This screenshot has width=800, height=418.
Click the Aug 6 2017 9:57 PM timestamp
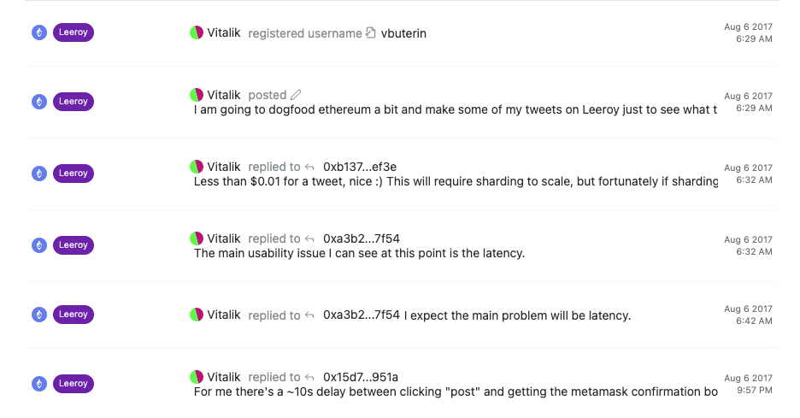click(x=748, y=385)
